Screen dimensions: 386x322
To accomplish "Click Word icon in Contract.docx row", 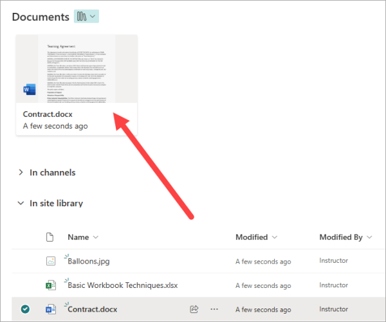I will click(x=51, y=309).
